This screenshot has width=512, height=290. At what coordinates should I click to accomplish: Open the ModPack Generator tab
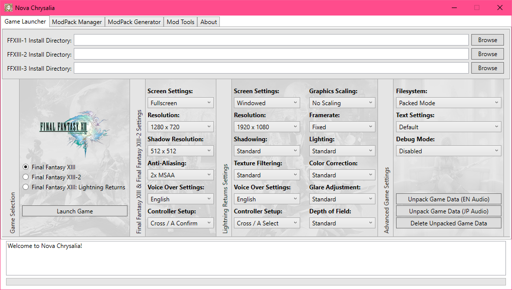click(134, 22)
